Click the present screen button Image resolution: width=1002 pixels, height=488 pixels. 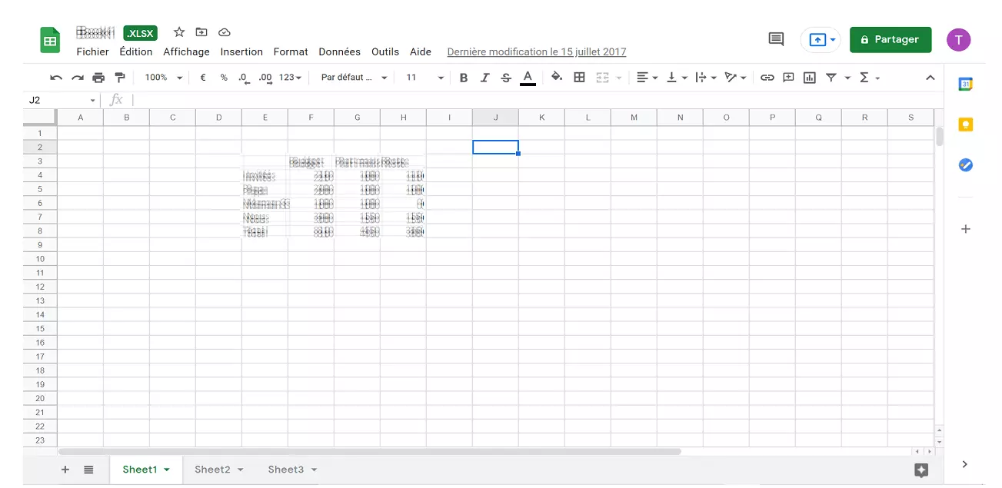pyautogui.click(x=820, y=39)
